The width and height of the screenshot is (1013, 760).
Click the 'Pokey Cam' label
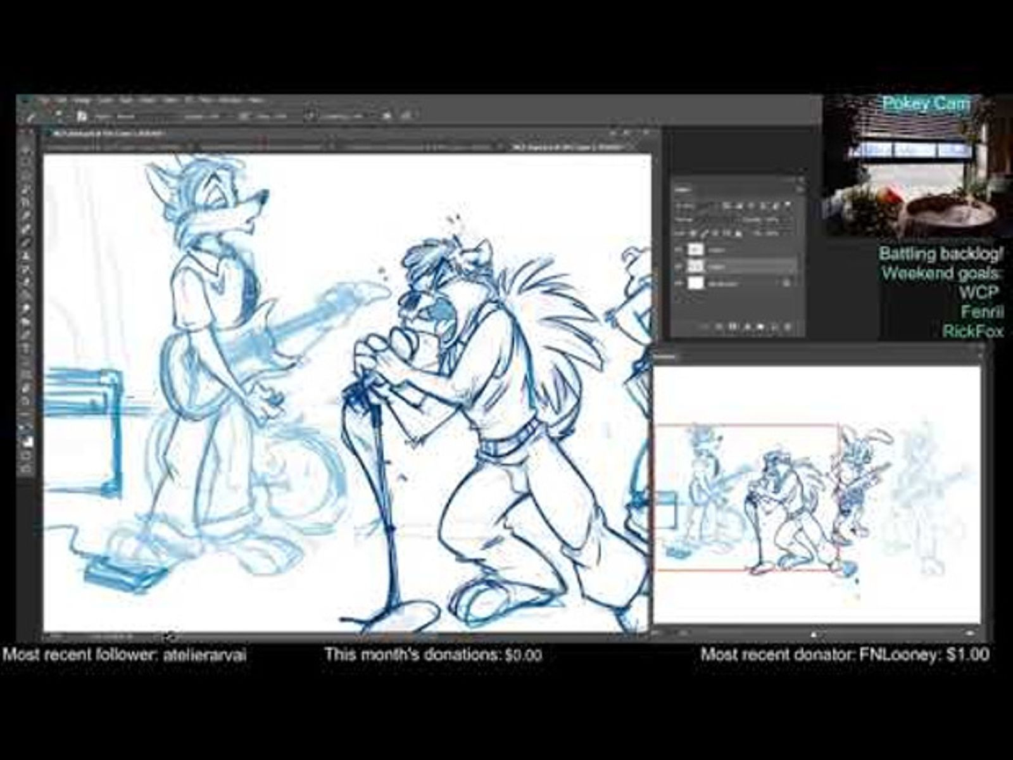point(926,104)
